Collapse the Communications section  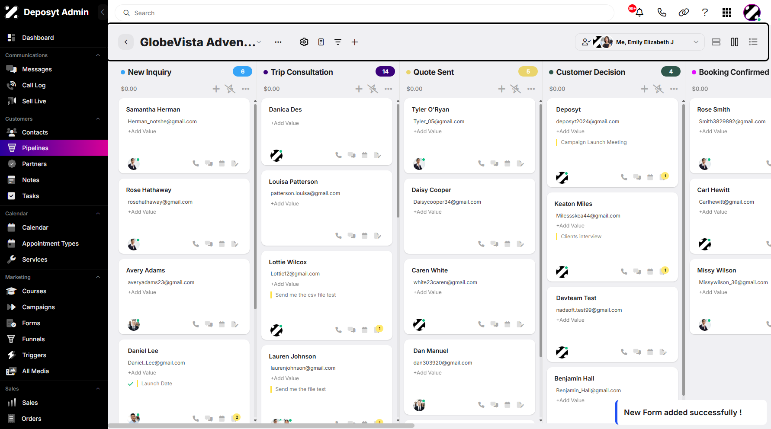pyautogui.click(x=98, y=55)
